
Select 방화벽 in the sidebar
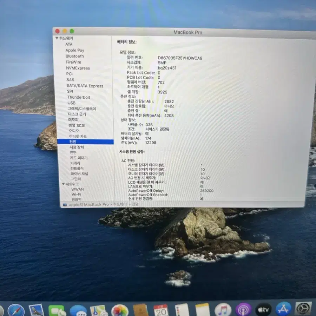[77, 199]
